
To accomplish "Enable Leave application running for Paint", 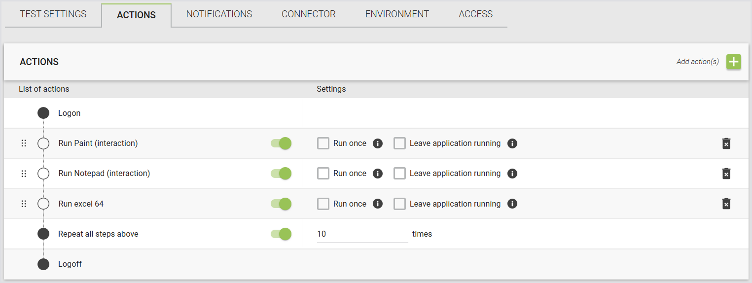I will (399, 143).
